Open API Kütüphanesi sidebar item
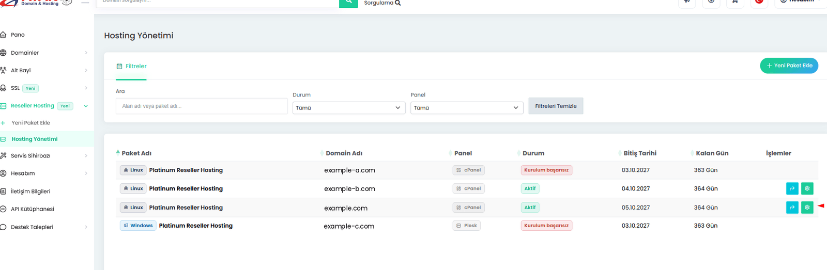Image resolution: width=827 pixels, height=270 pixels. click(x=33, y=209)
